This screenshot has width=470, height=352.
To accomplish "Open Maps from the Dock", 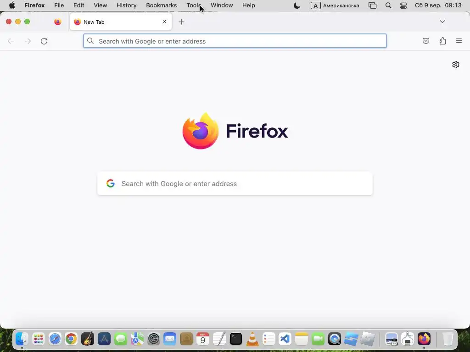I will (137, 339).
